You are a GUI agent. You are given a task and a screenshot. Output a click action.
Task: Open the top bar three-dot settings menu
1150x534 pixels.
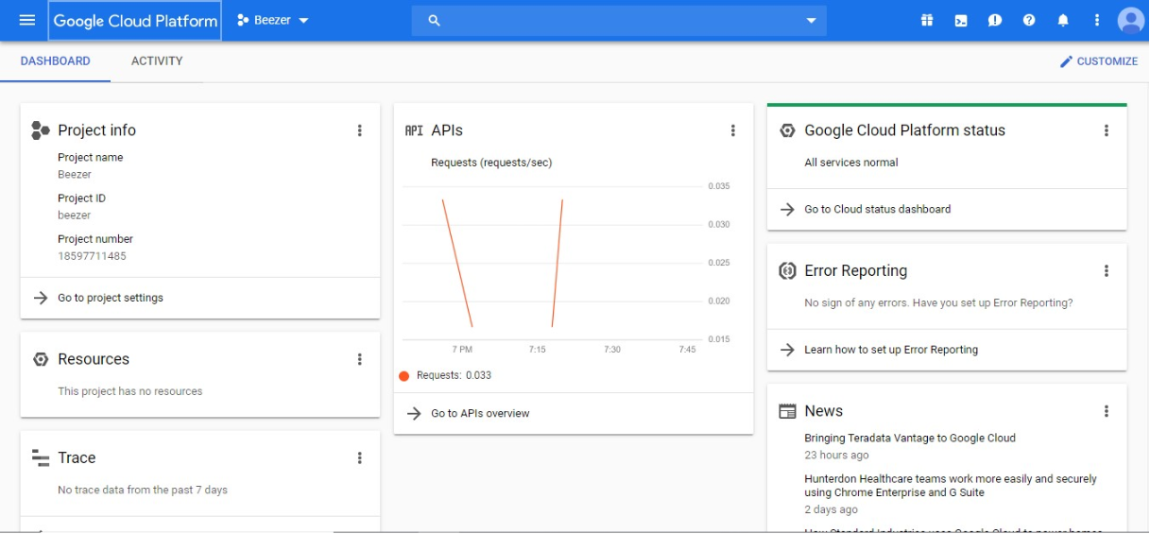click(1097, 21)
